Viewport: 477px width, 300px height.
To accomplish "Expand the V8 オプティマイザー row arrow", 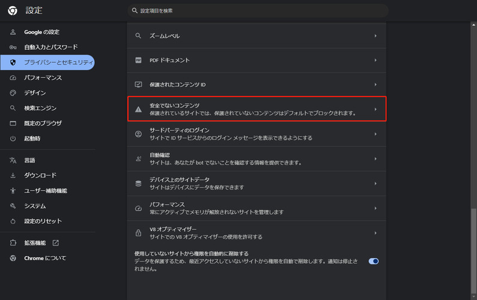I will coord(375,233).
